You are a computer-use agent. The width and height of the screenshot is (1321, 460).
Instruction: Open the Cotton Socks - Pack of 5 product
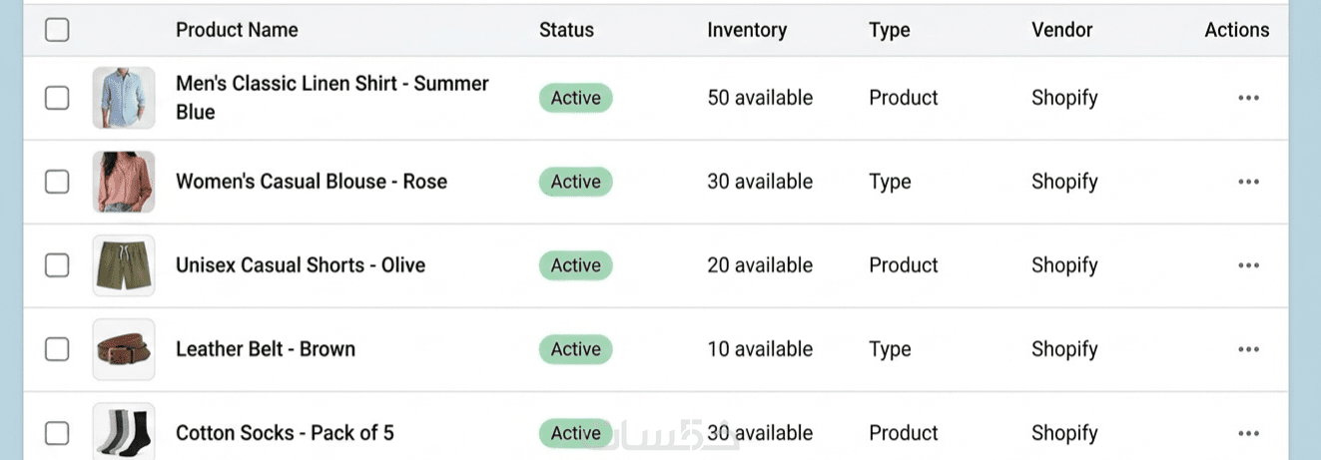coord(285,433)
